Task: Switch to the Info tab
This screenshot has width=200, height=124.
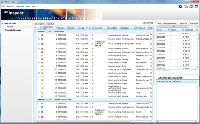Action: 159,24
